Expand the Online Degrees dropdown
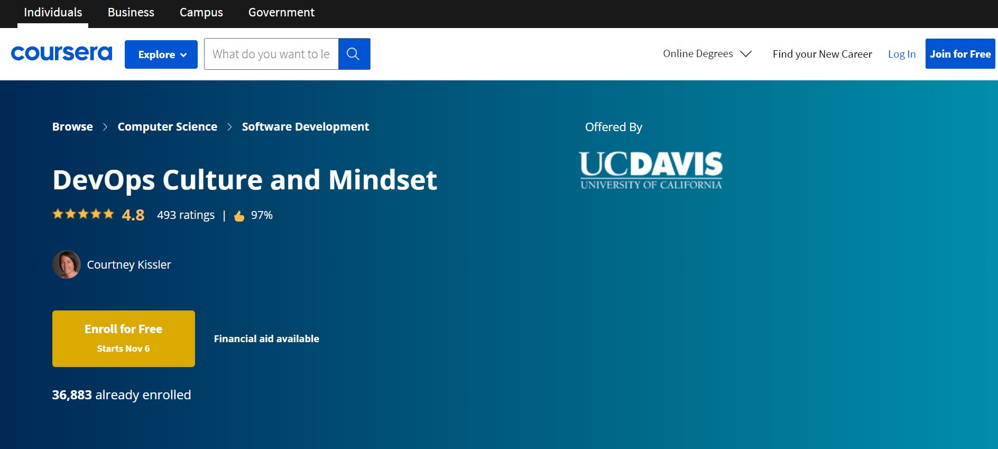Viewport: 998px width, 449px height. coord(707,54)
